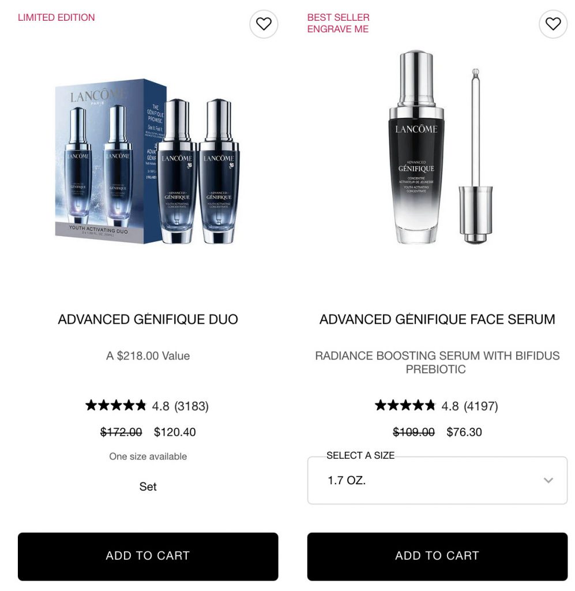Click the chevron arrow in size selector
This screenshot has width=575, height=591.
pos(548,480)
